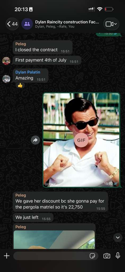
Task: Tap the Peleg name above the bottom photo
Action: pyautogui.click(x=21, y=227)
